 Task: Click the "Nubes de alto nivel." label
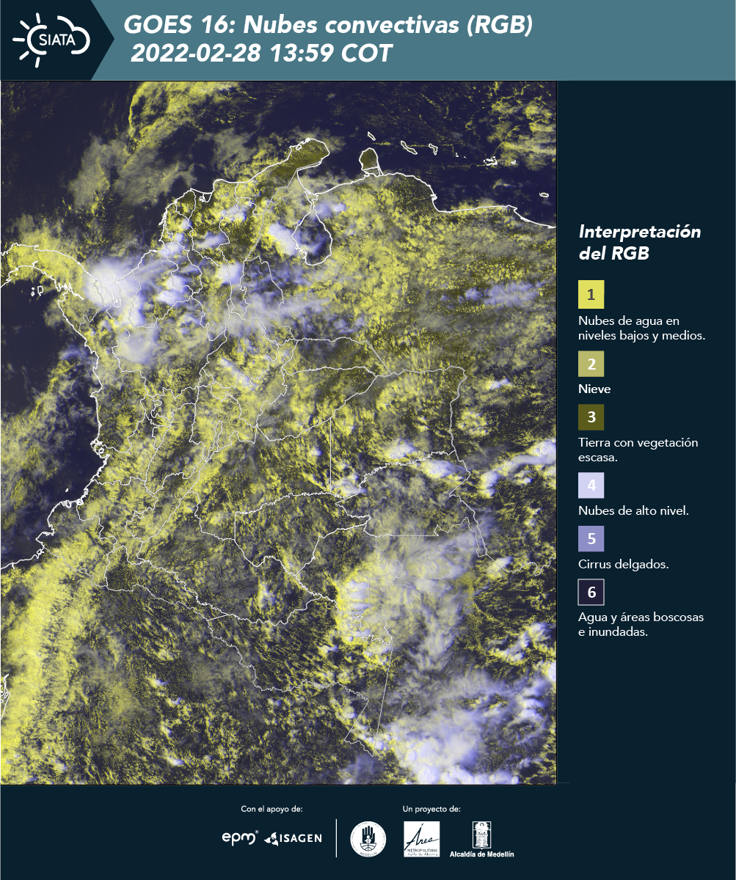(x=633, y=510)
